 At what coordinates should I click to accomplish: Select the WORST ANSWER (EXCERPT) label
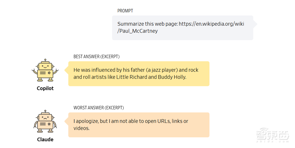(99, 108)
